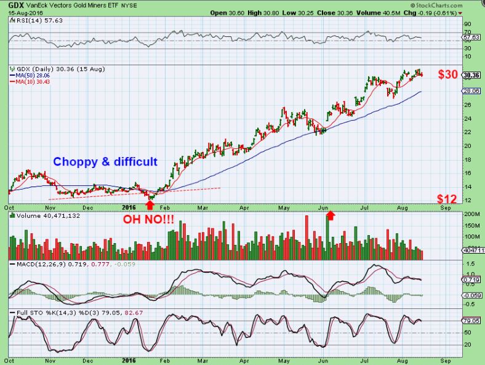Screen dimensions: 485x365
Task: Click the Jul label under the price chart
Action: (x=364, y=207)
